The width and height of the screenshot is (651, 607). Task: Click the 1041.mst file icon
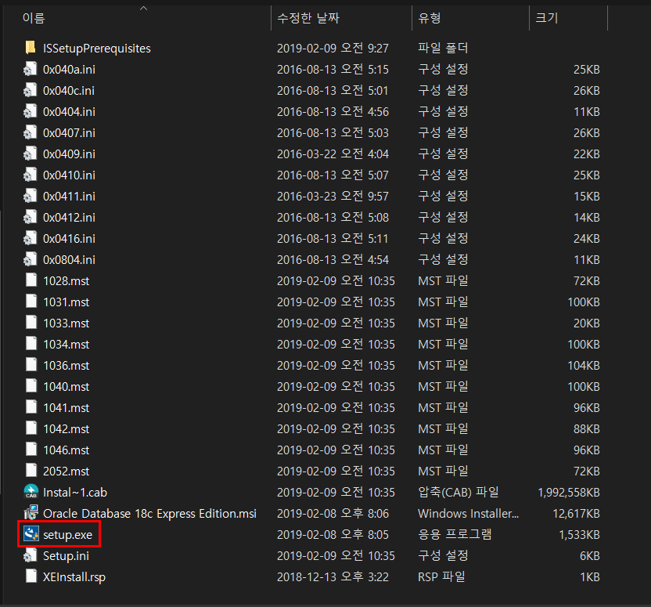click(31, 407)
